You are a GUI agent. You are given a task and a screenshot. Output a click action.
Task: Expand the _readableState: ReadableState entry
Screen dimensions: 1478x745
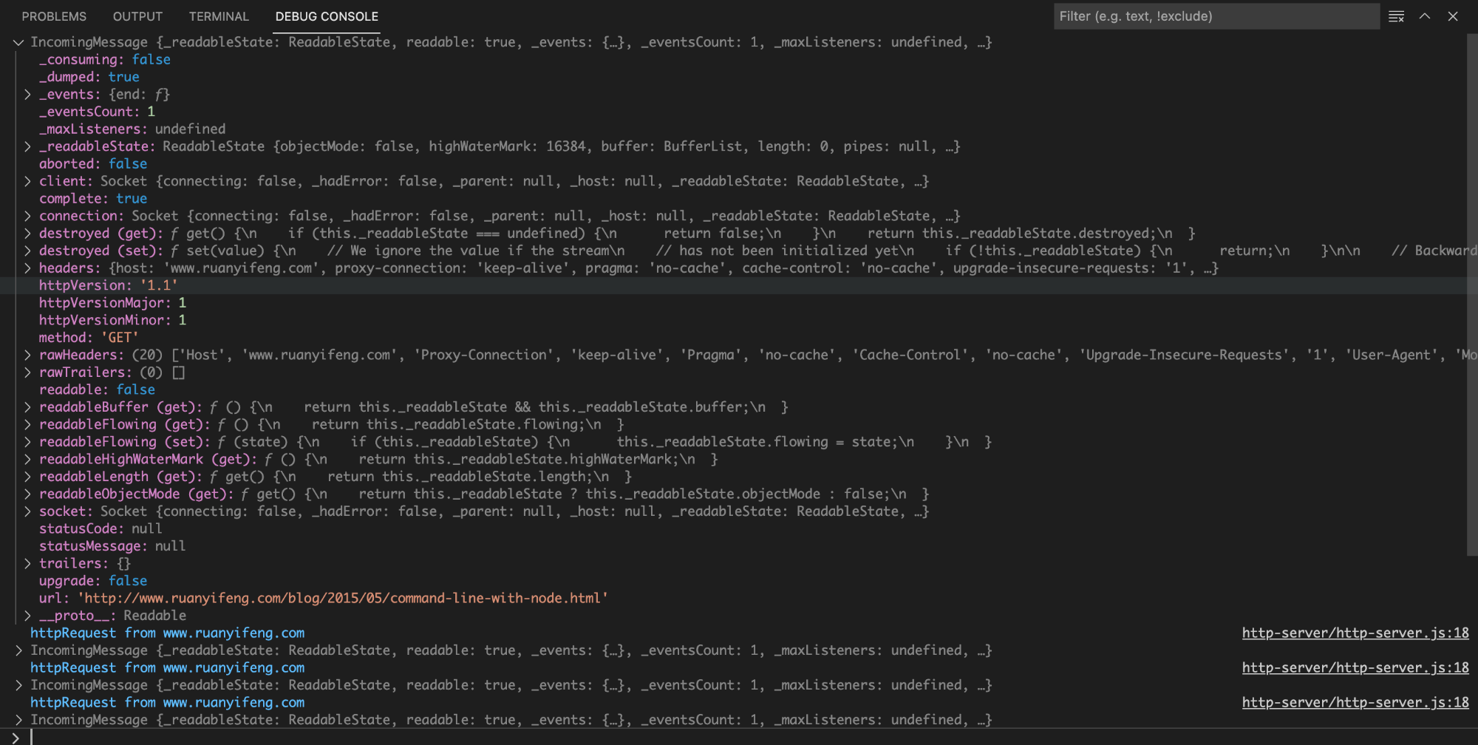[27, 146]
